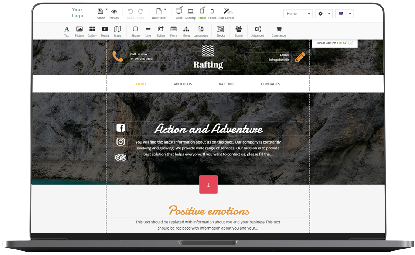Click the Preview button
The width and height of the screenshot is (415, 255).
(114, 13)
